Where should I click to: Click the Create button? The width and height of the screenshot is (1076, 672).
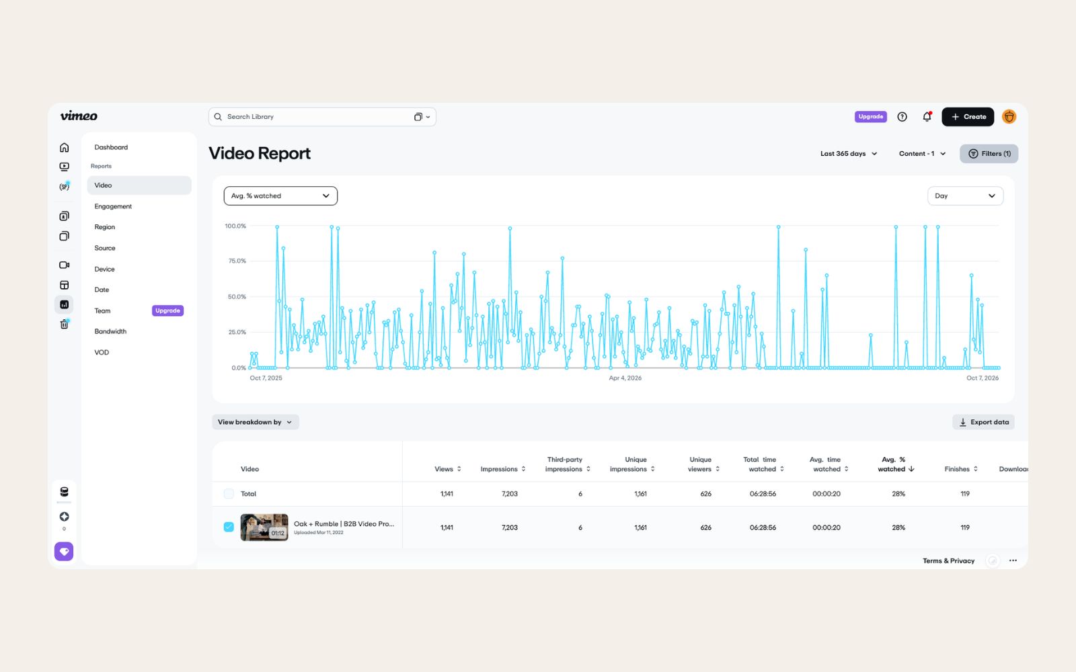pyautogui.click(x=968, y=117)
